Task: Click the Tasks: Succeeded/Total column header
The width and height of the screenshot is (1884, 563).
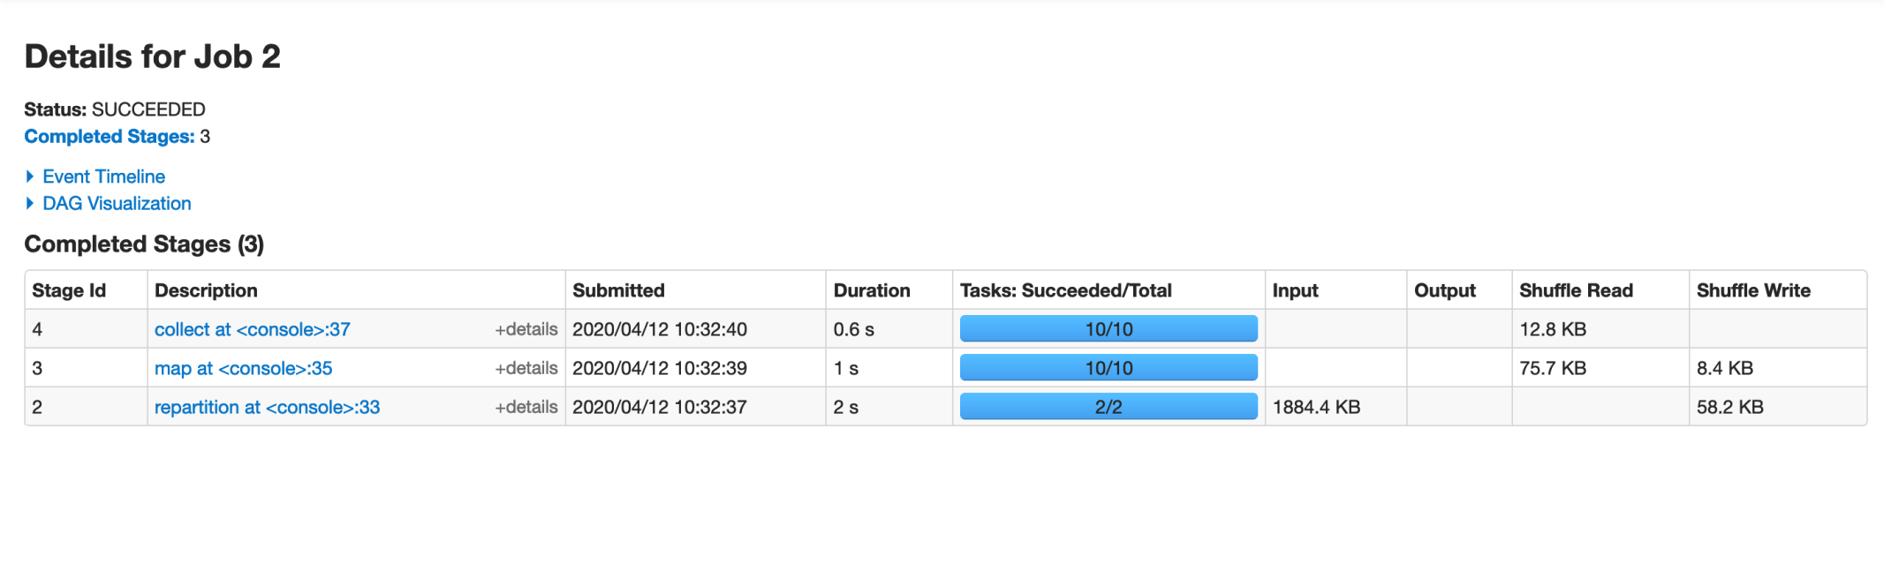Action: [x=1065, y=290]
